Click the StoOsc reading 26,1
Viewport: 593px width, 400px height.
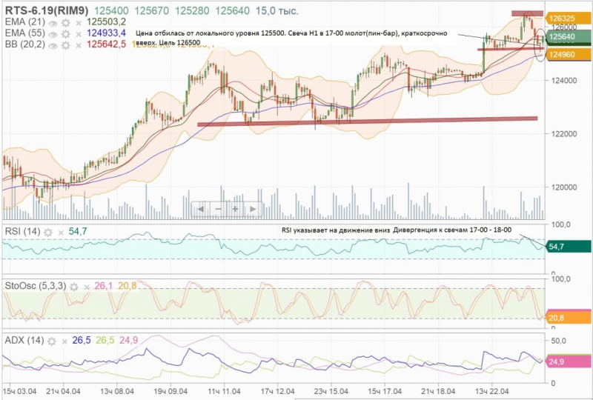click(x=103, y=286)
